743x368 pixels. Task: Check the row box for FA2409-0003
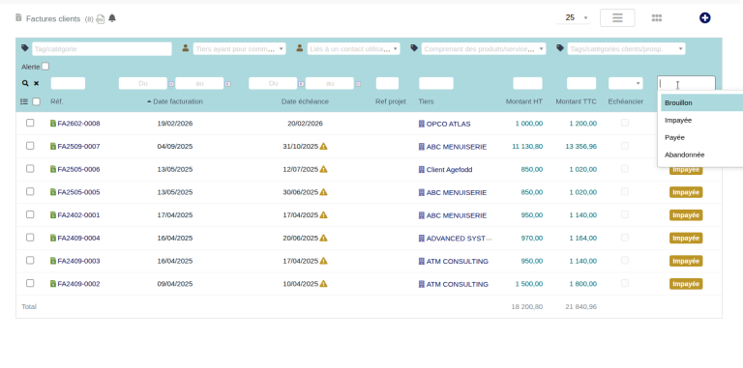[x=30, y=261]
